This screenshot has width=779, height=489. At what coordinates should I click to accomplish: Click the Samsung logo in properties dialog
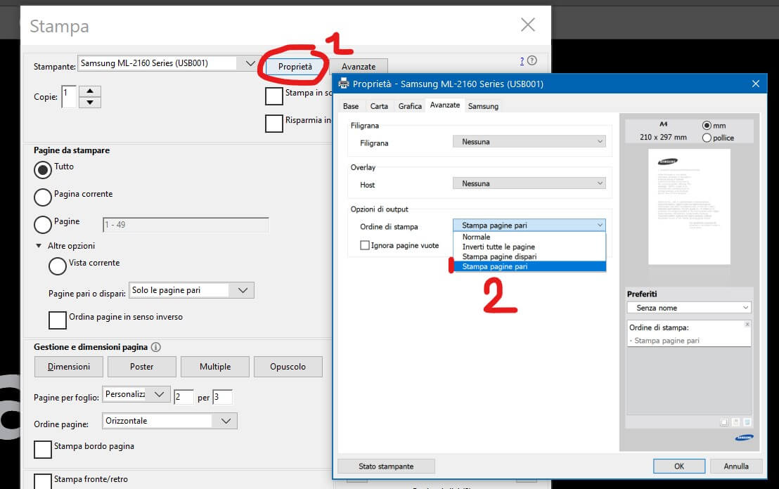point(743,438)
